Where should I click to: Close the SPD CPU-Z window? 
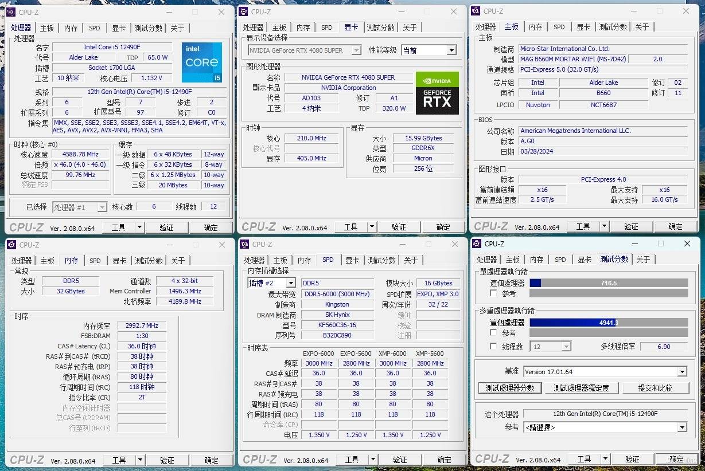(x=455, y=244)
